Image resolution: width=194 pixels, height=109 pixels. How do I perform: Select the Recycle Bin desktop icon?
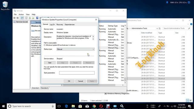click(5, 6)
